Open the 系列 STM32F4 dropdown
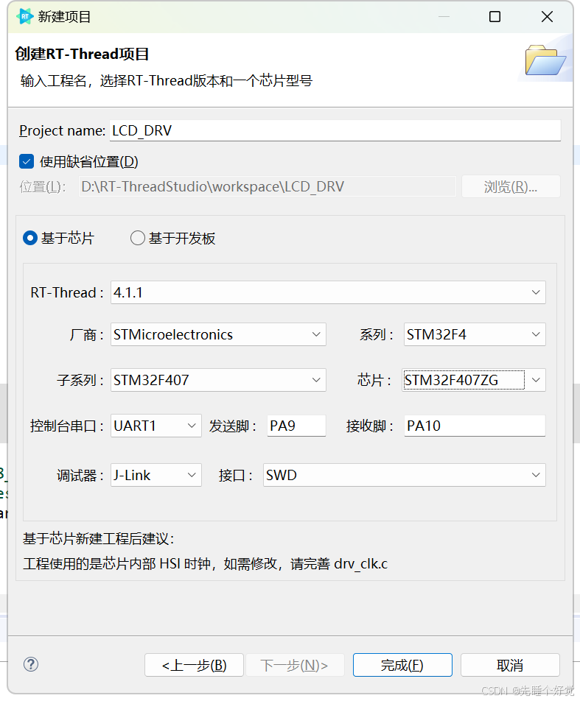 475,334
